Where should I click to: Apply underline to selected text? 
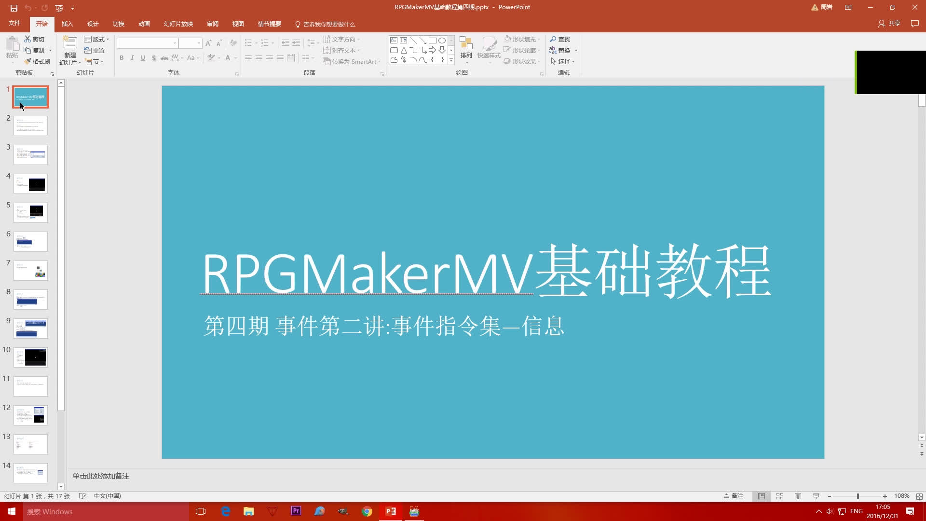pyautogui.click(x=143, y=58)
